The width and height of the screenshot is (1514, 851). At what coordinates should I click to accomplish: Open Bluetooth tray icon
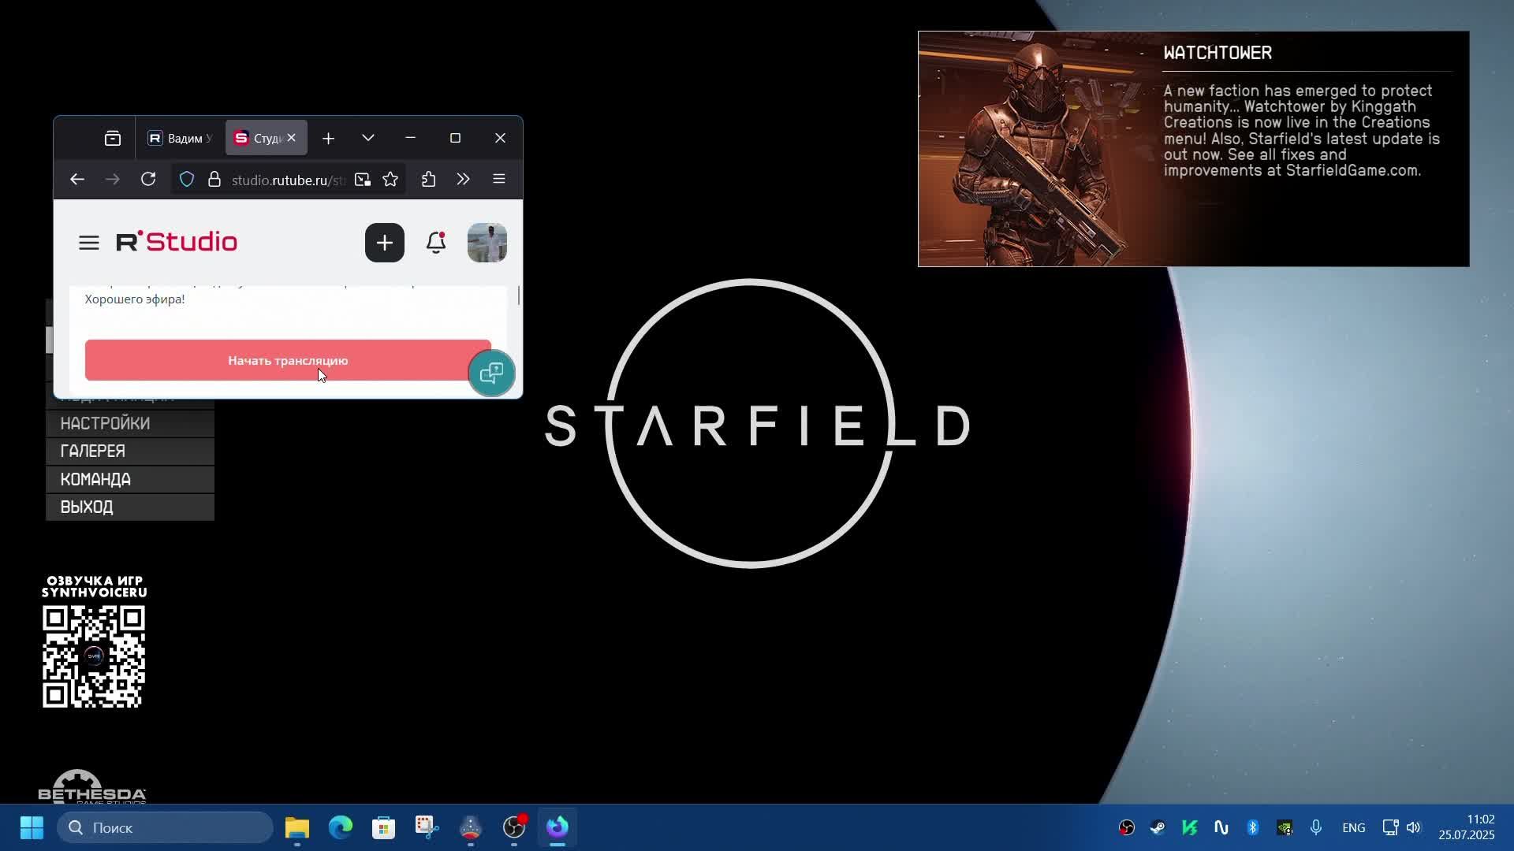pos(1253,827)
